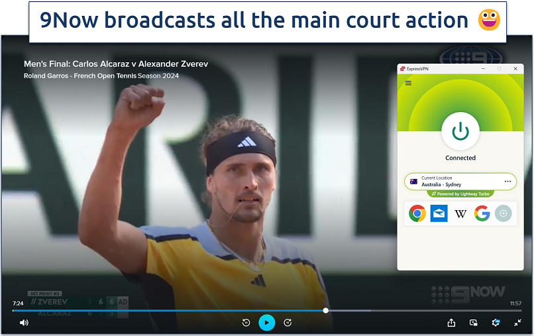Maximize the ExpressVPN window
Image resolution: width=534 pixels, height=336 pixels.
pos(500,69)
